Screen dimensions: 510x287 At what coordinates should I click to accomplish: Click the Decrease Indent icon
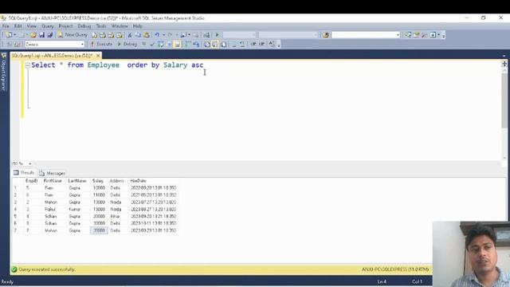(253, 45)
